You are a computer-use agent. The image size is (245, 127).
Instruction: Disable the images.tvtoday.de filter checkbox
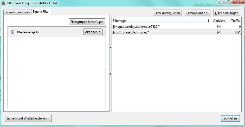coord(219,27)
